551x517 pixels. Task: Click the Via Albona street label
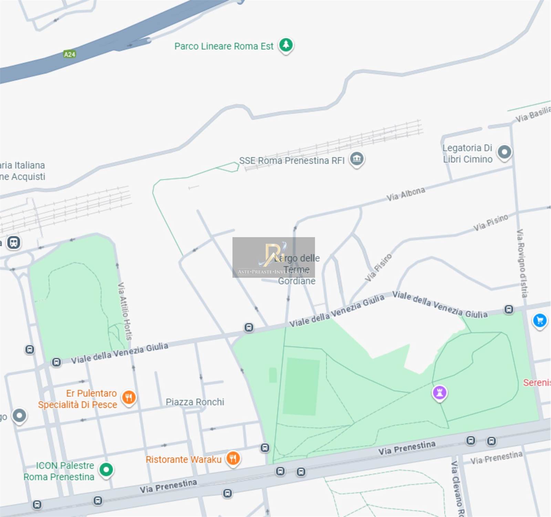click(x=406, y=194)
